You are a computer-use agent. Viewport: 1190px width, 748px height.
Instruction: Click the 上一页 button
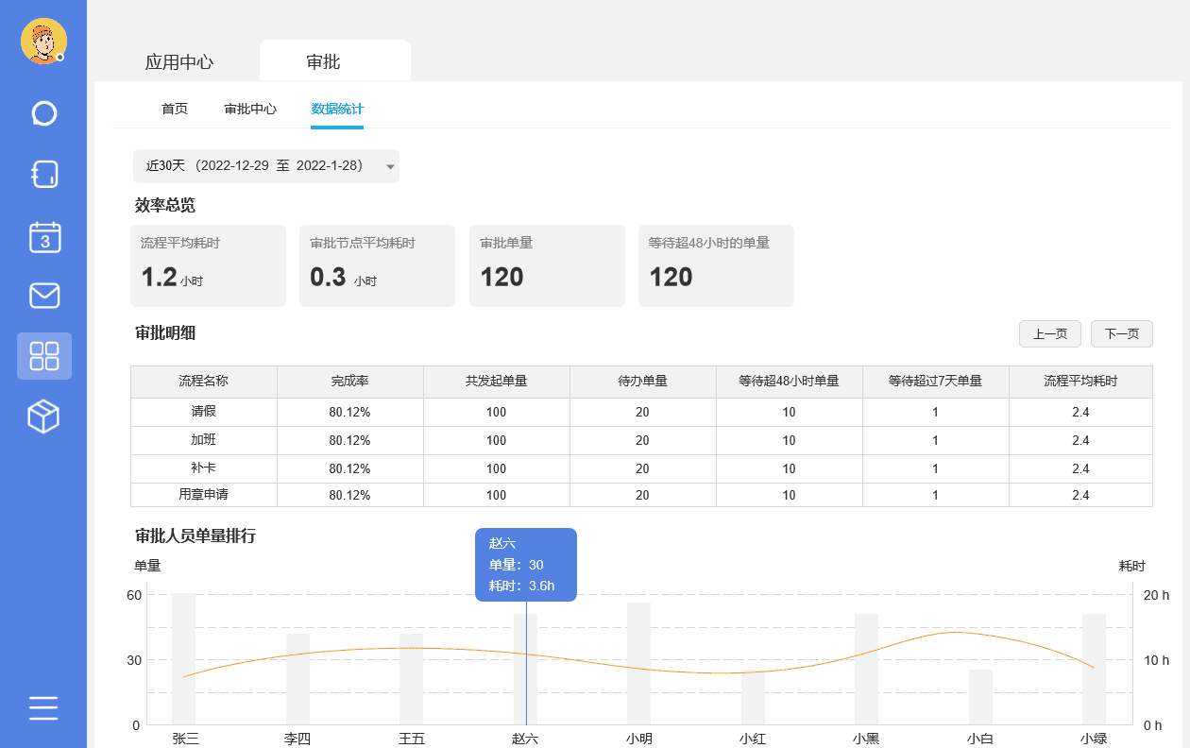pos(1050,333)
